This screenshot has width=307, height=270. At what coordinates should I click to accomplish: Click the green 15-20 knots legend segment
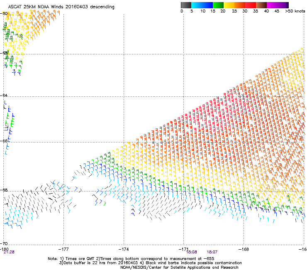click(218, 5)
